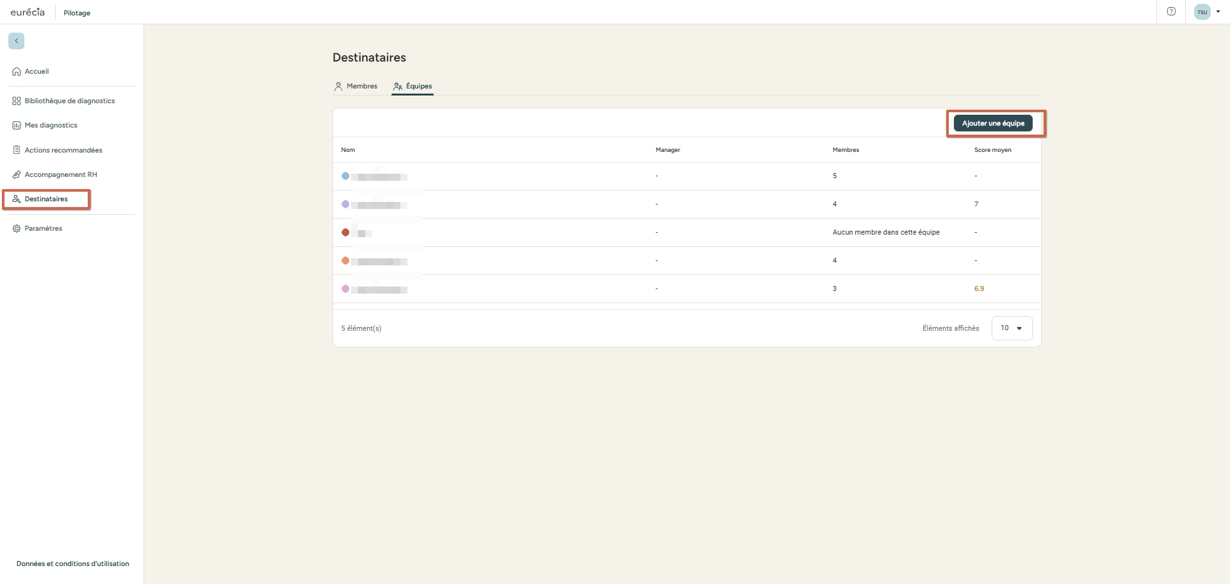1230x584 pixels.
Task: Switch to the Membres tab
Action: click(356, 87)
